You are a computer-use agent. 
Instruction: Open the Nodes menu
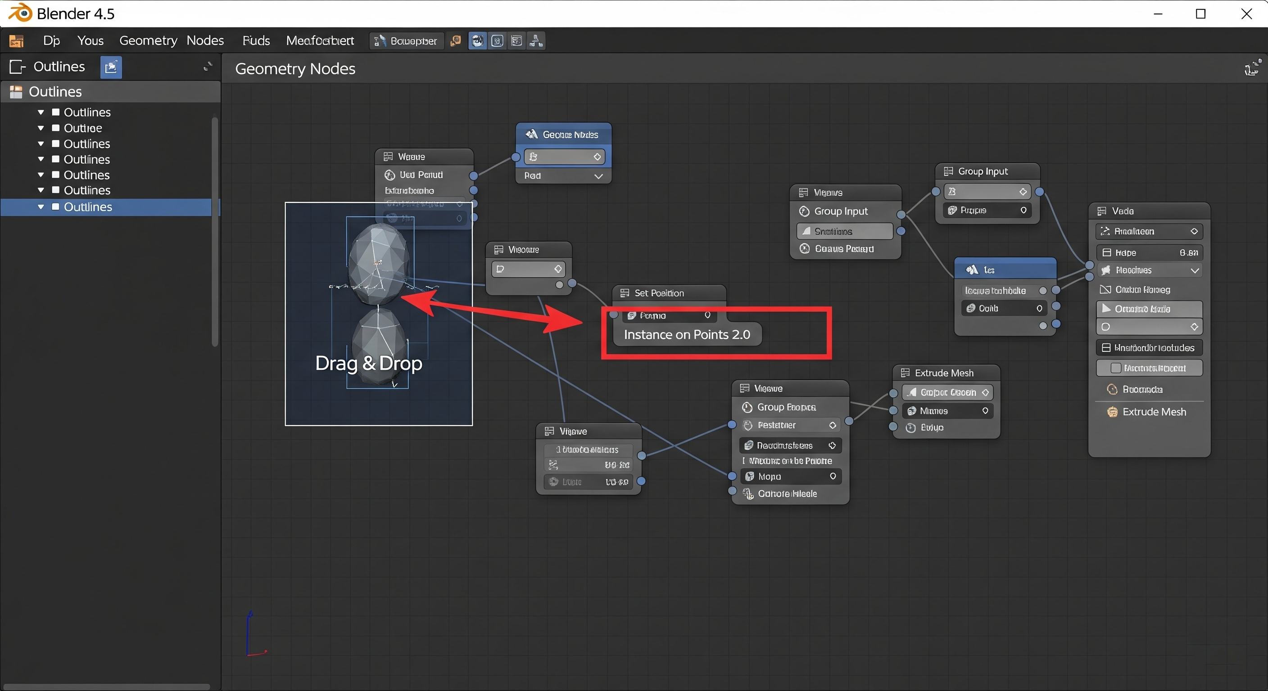pos(205,41)
